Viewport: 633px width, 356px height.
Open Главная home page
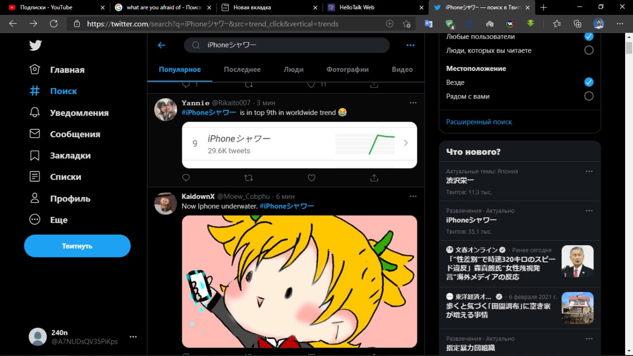pyautogui.click(x=57, y=70)
